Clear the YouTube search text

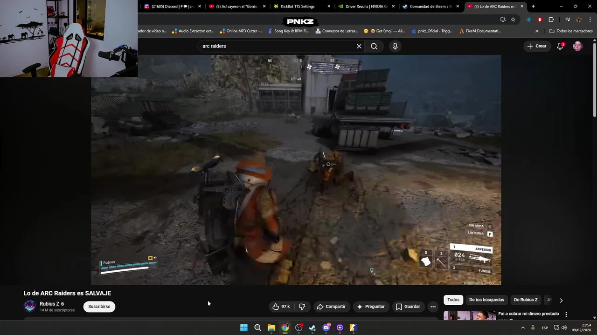359,46
